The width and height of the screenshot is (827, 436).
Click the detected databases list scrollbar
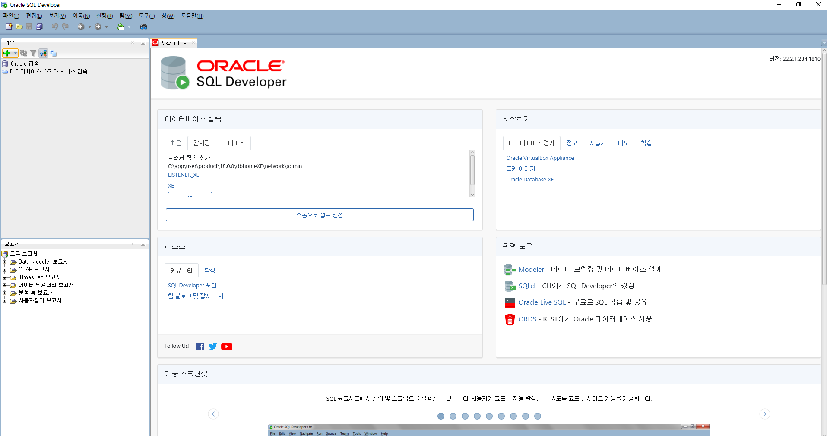coord(472,170)
